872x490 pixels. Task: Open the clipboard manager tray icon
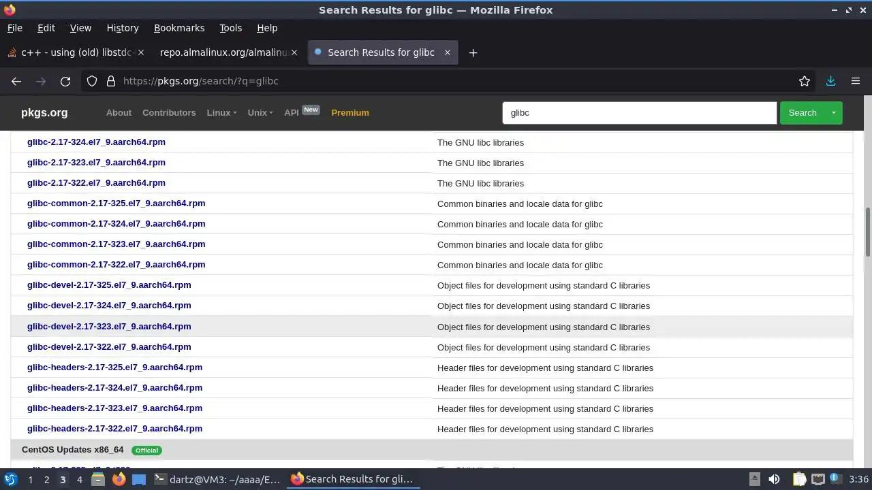tap(799, 479)
